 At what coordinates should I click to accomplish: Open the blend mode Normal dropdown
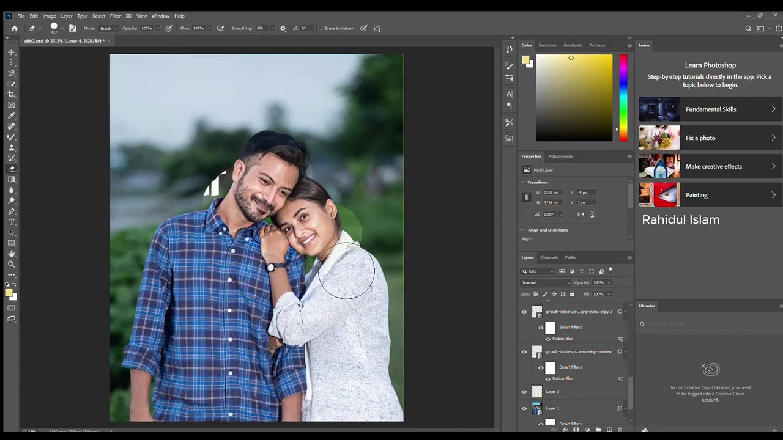(546, 282)
